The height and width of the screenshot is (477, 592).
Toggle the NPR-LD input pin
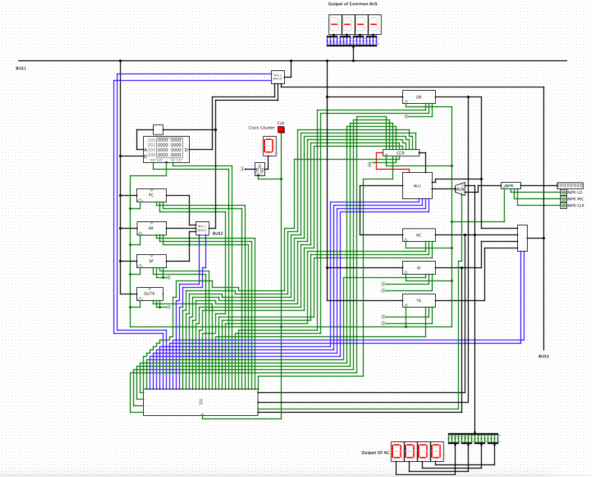click(x=563, y=193)
